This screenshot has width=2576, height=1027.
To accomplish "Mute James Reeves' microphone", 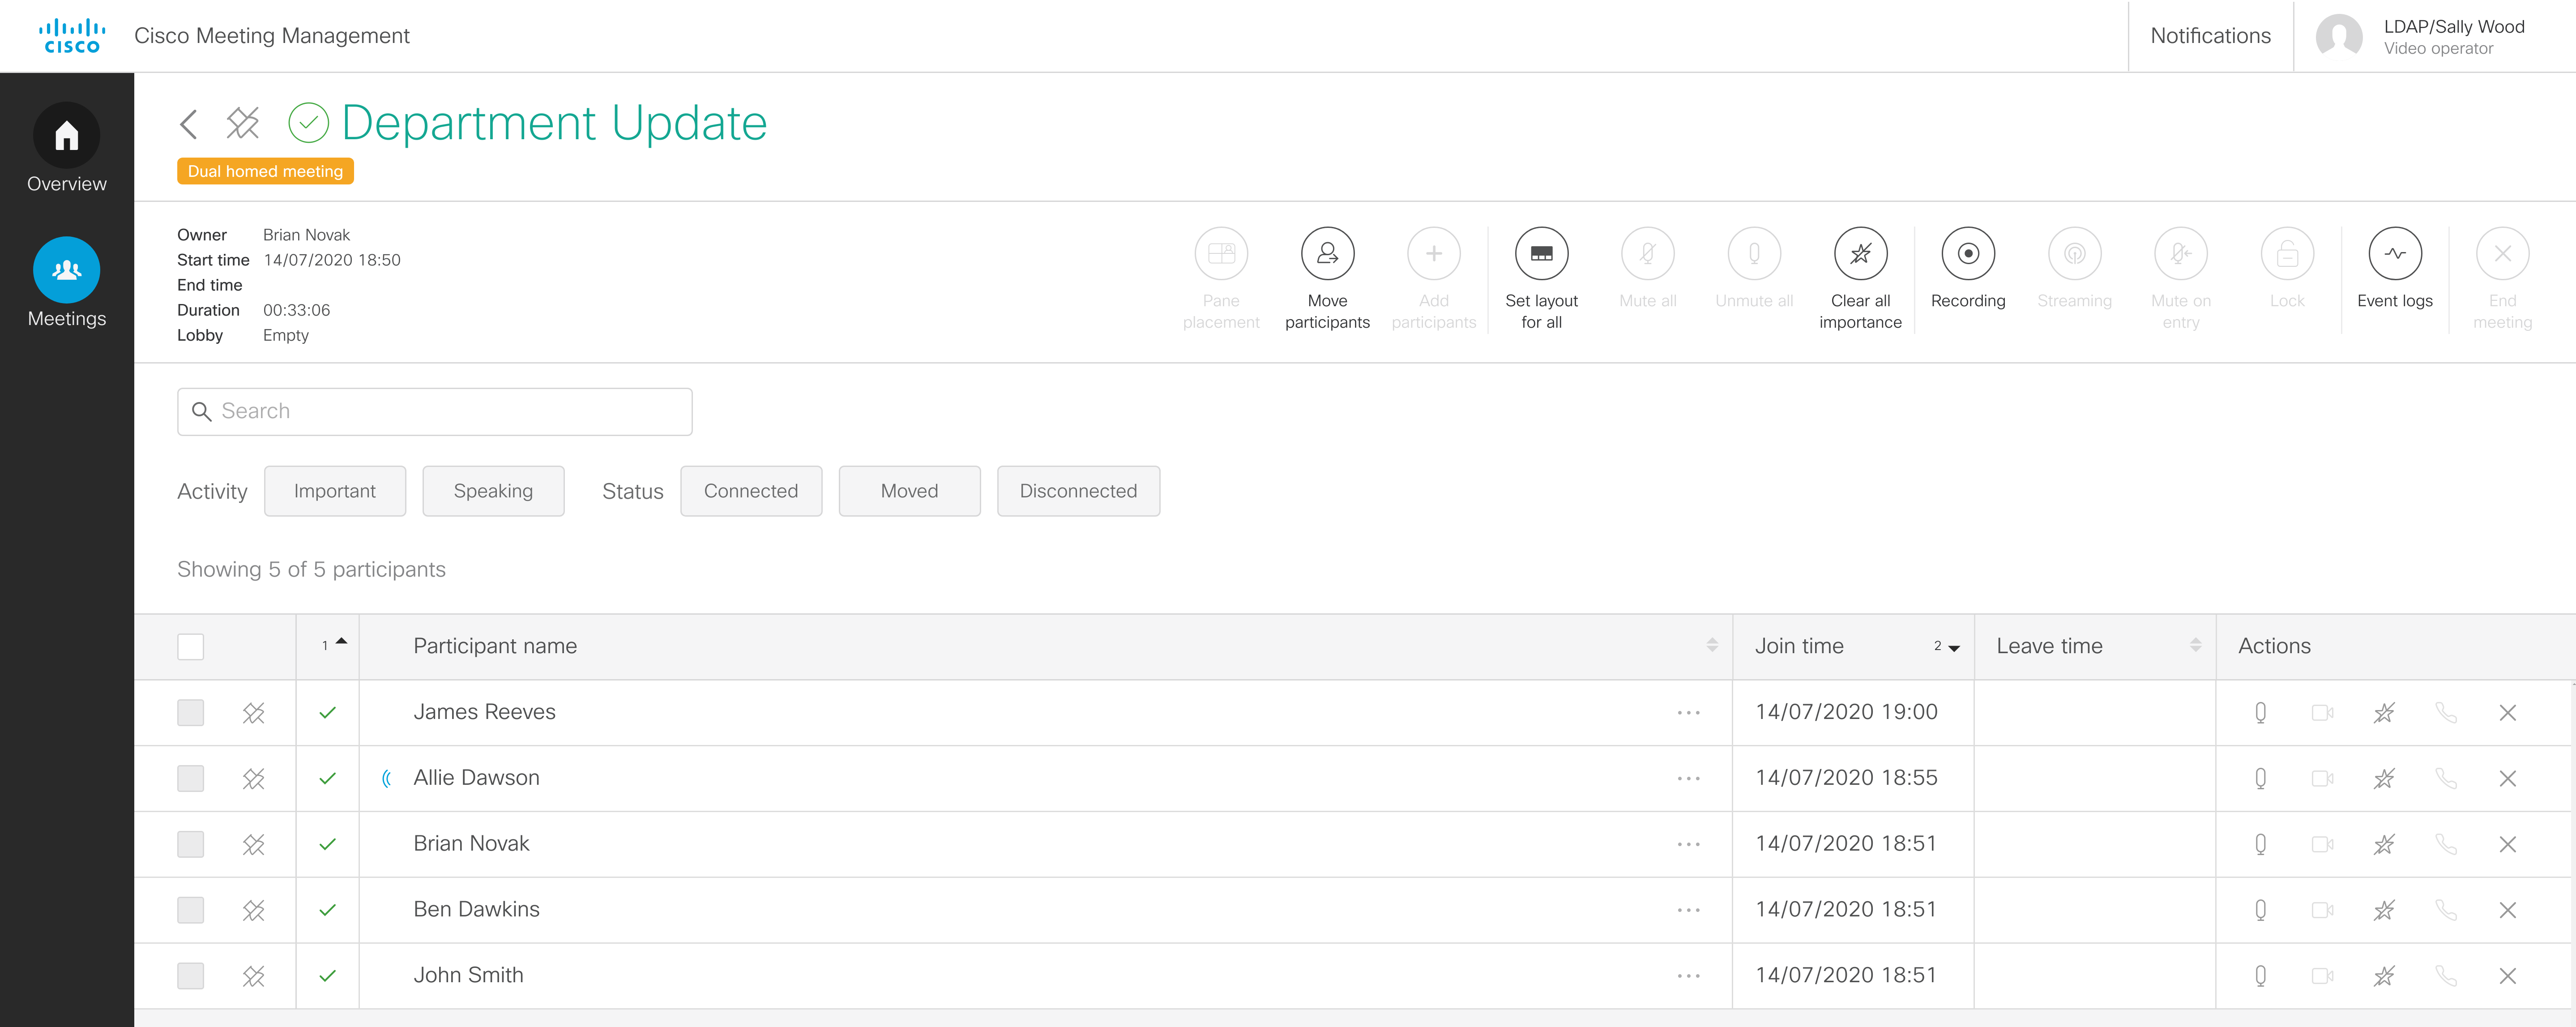I will pos(2260,713).
